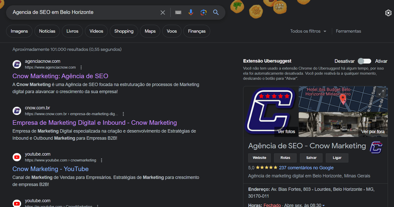
Task: Toggle the Ubersuggest extension switch
Action: pyautogui.click(x=364, y=61)
